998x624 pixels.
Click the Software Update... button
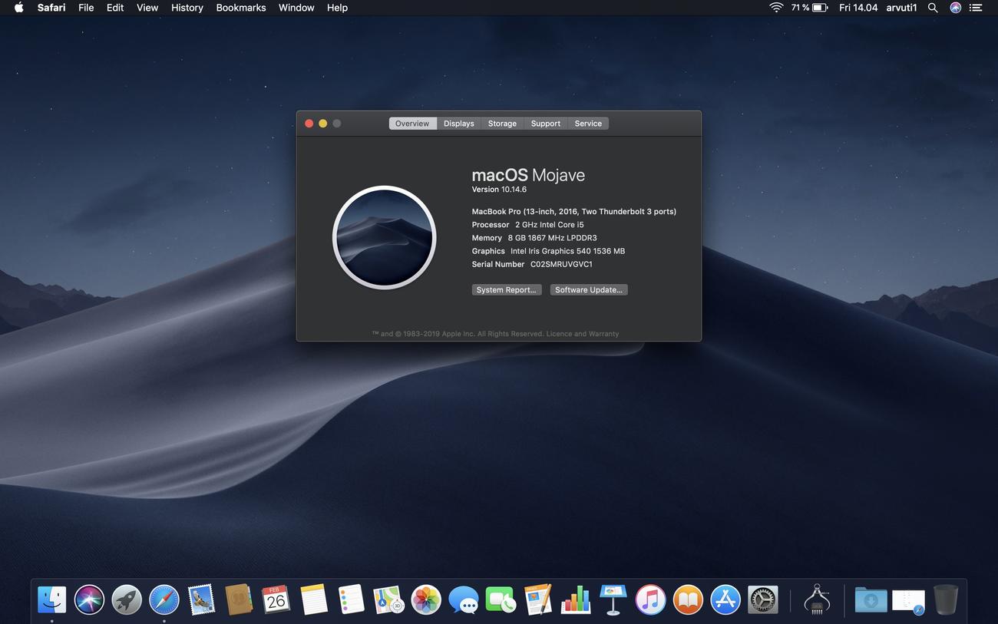coord(589,290)
